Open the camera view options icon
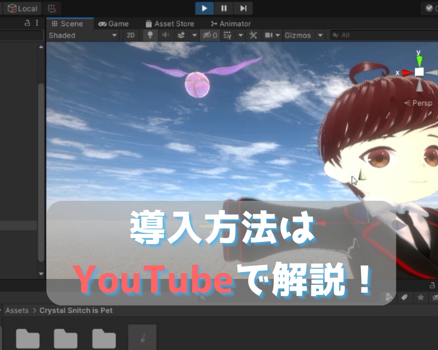438x350 pixels. (x=268, y=35)
